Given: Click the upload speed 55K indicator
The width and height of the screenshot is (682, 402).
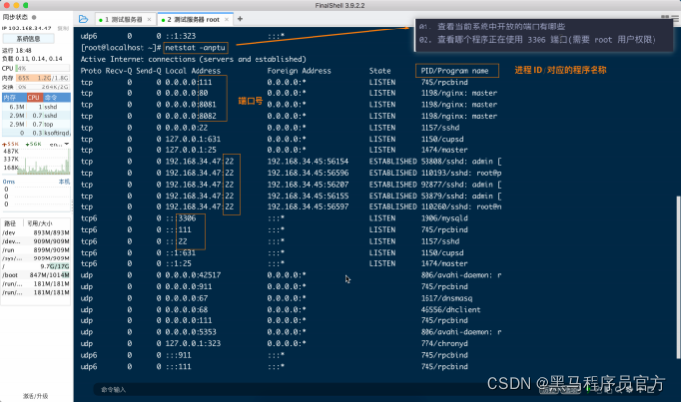Looking at the screenshot, I should [11, 144].
